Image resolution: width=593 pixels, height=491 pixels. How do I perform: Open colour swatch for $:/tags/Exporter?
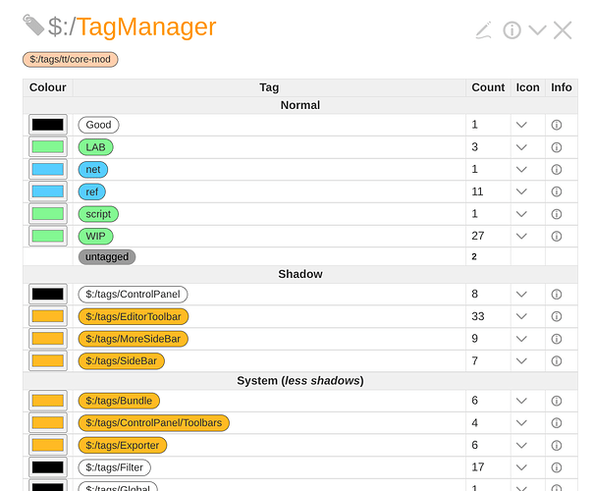coord(48,445)
